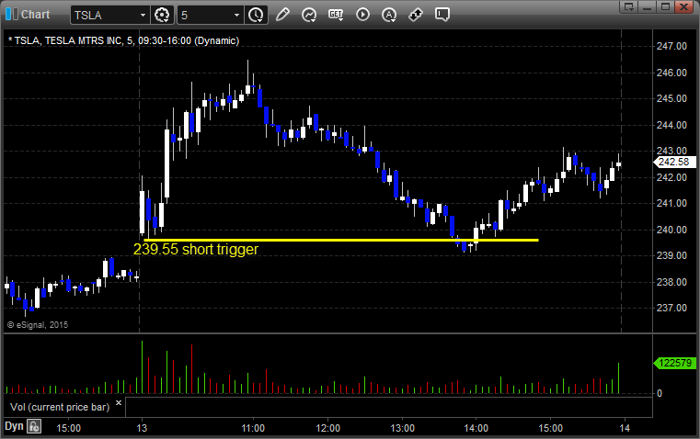The width and height of the screenshot is (700, 439).
Task: Open the alerts 'A' circle menu
Action: tap(389, 15)
